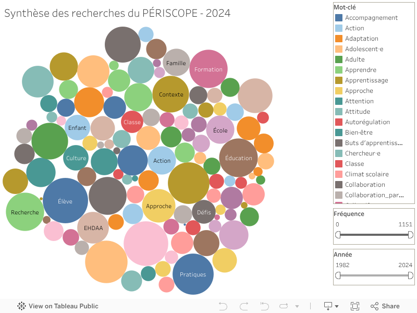Screen dimensions: 417x313
Task: Open the replay animation dropdown arrow
Action: (x=297, y=306)
